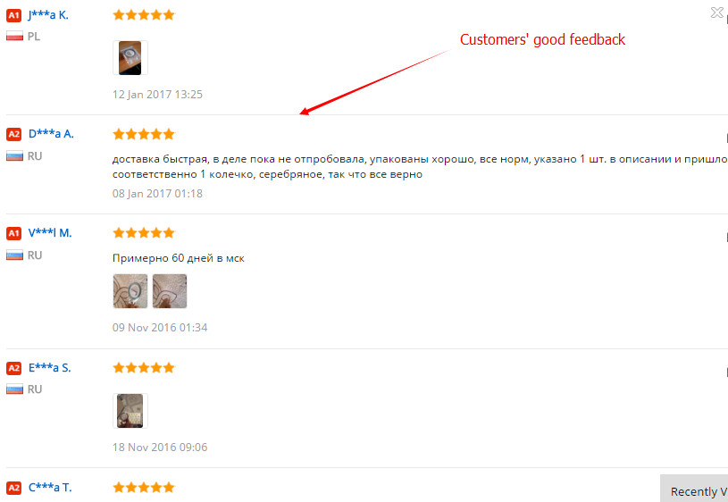
Task: Open reviewer profile E***a S.
Action: (50, 368)
